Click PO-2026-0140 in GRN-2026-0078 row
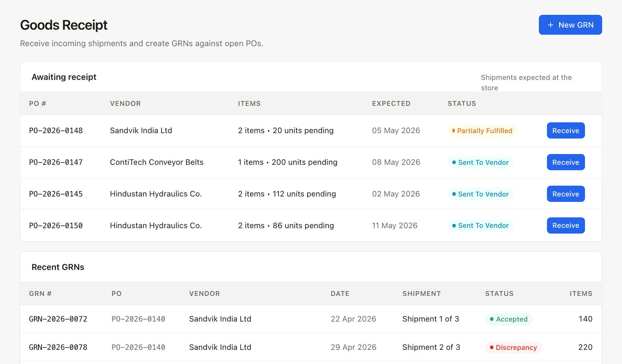Screen dimensions: 622x364 pos(138,347)
